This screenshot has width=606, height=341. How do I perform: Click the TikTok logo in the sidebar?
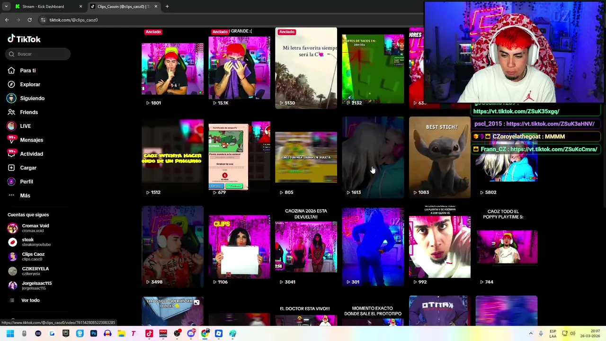24,39
